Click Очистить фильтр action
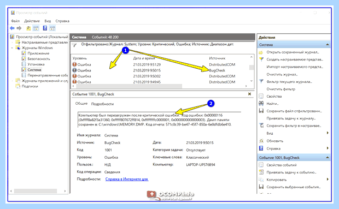The image size is (339, 209). 280,89
